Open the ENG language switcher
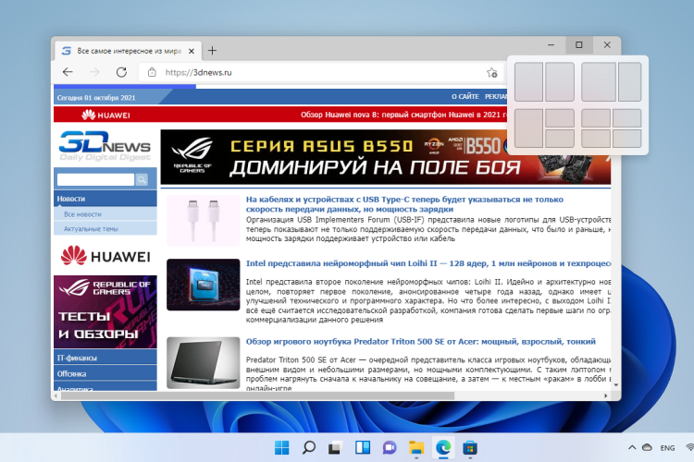The height and width of the screenshot is (462, 694). click(666, 448)
